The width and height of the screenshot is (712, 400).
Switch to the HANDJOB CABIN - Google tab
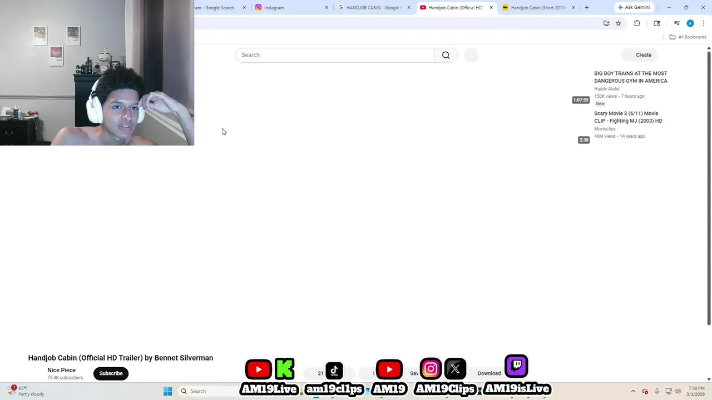click(x=373, y=8)
